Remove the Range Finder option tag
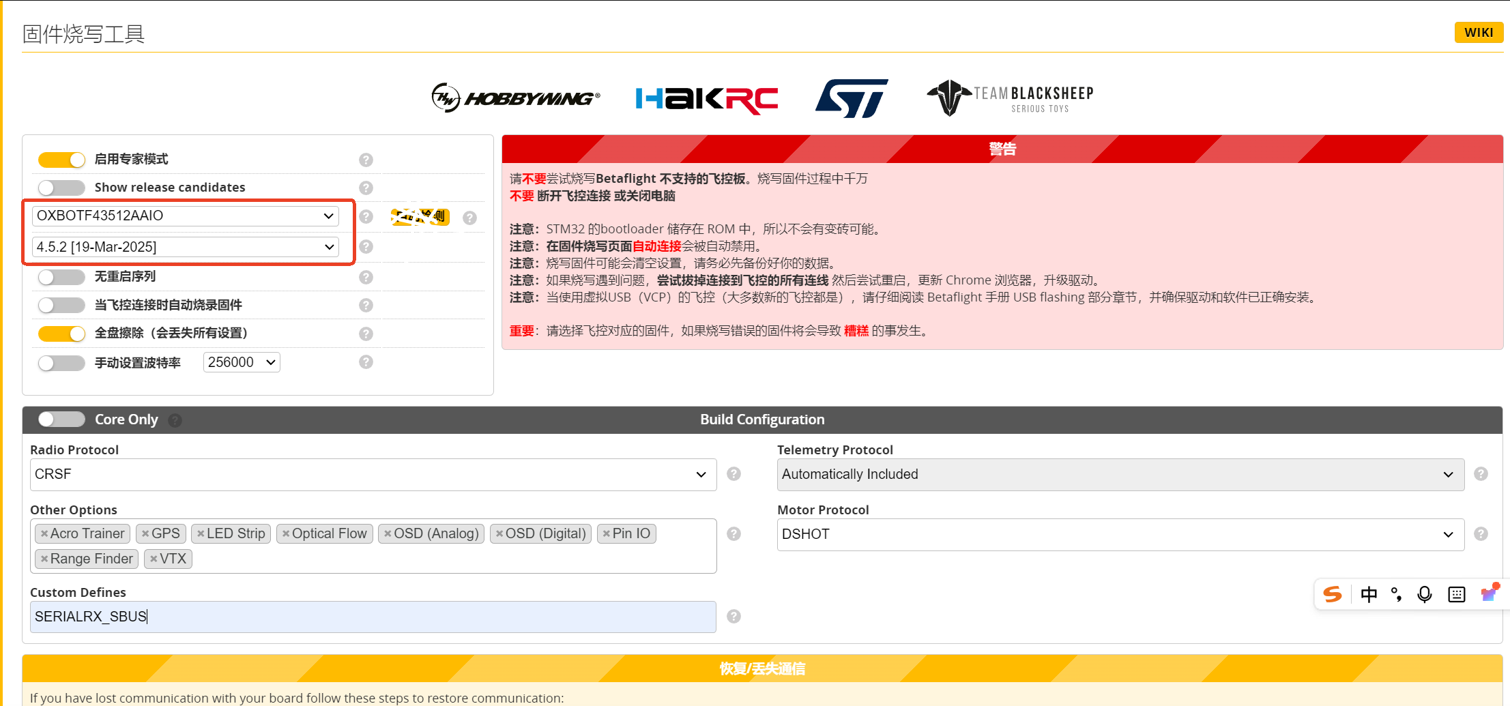Viewport: 1510px width, 706px height. point(44,559)
